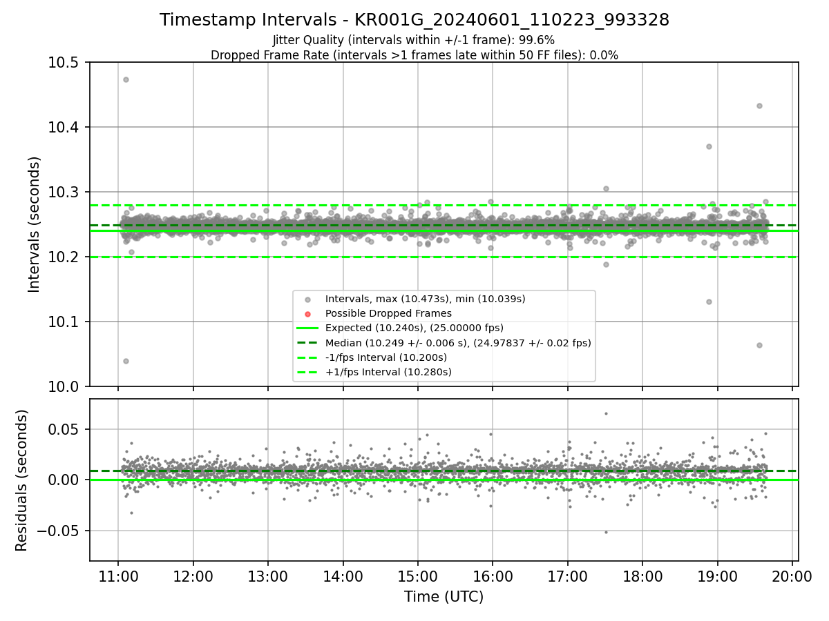The image size is (829, 621).
Task: Click the '16:00' x-axis tick label
Action: tap(493, 576)
